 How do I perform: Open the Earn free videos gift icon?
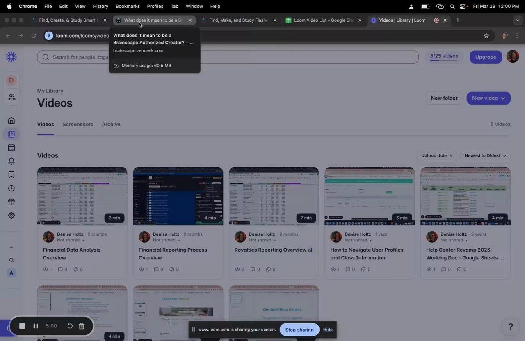[11, 202]
